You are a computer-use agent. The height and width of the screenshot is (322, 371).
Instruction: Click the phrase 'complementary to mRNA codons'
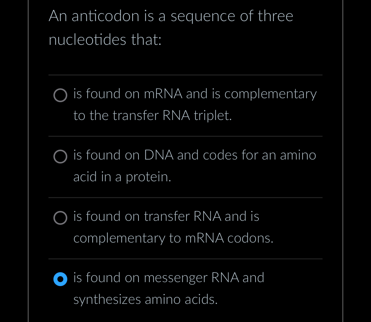tap(173, 238)
